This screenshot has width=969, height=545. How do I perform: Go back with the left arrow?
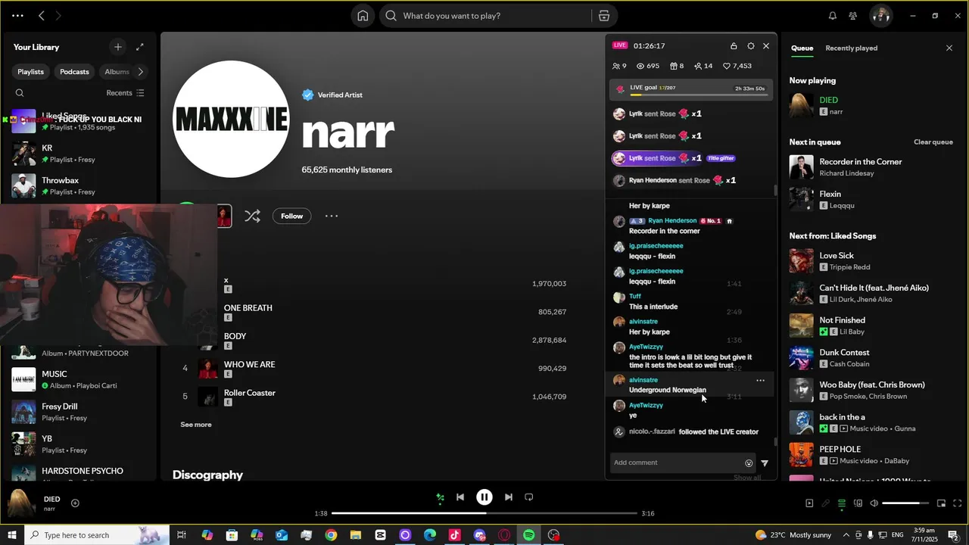pyautogui.click(x=42, y=16)
